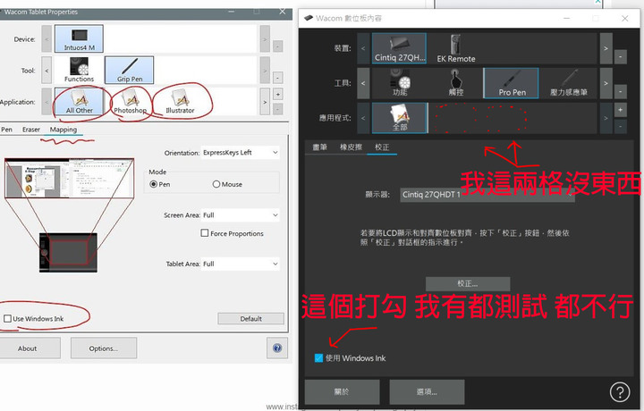Open help in Wacom Tablet Properties
This screenshot has height=411, width=644.
[277, 348]
